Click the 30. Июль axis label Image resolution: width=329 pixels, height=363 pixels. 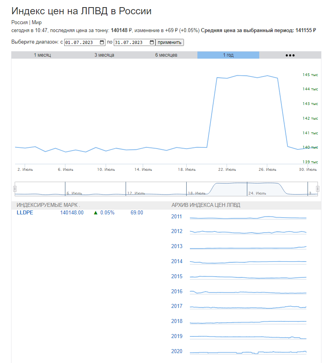tap(308, 170)
